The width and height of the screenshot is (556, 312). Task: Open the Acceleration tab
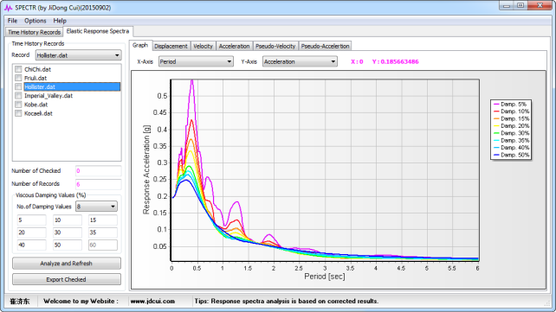click(235, 46)
